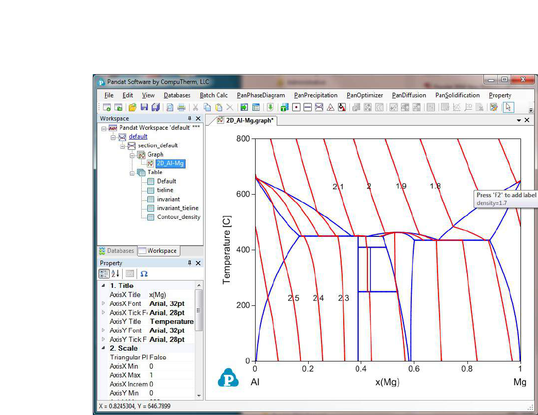This screenshot has height=415, width=538.
Task: Start a point calculation from the toolbar
Action: click(x=296, y=107)
